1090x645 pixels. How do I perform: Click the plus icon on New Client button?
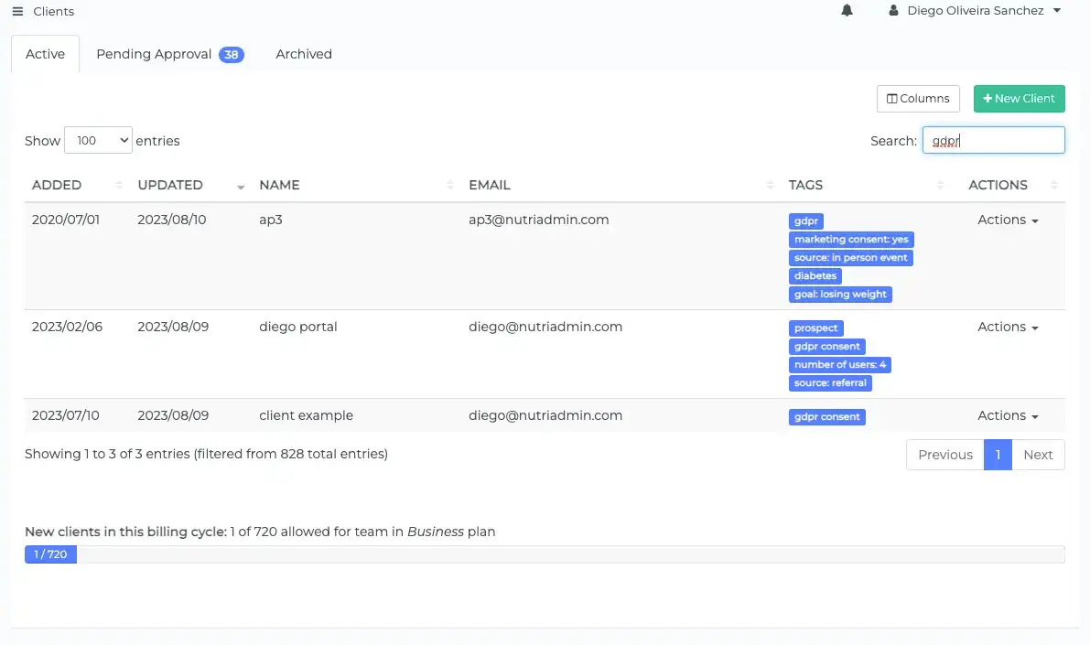tap(989, 98)
